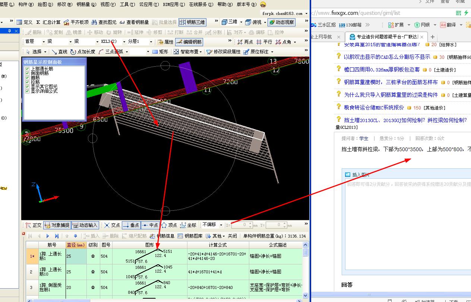Toggle 对象捕捉 object snap

pos(57,225)
